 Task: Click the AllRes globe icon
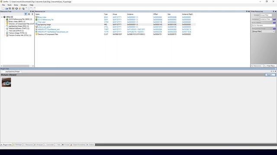coord(5,17)
